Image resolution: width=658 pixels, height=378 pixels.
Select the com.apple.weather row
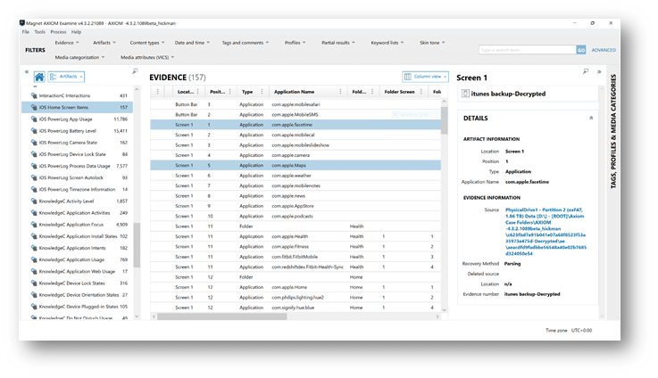[296, 176]
